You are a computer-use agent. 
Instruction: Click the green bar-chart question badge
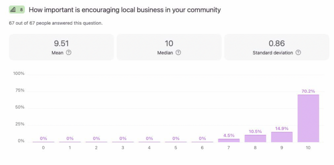pyautogui.click(x=17, y=10)
